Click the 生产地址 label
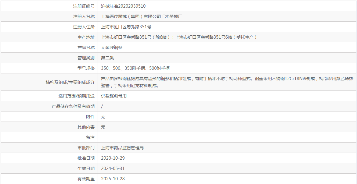The width and height of the screenshot is (357, 184). (86, 37)
